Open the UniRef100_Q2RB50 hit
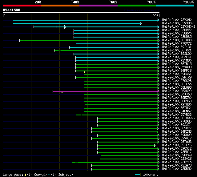Screen dimensions: 197x177 click(177, 169)
